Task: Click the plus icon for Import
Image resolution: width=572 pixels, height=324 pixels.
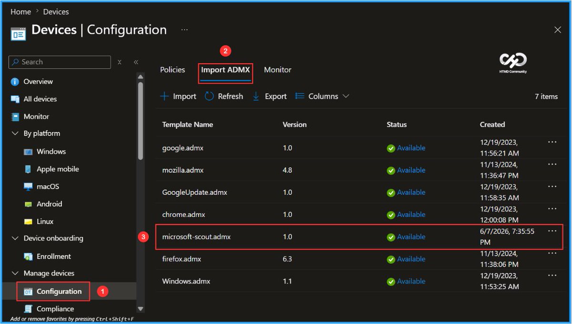Action: (164, 96)
